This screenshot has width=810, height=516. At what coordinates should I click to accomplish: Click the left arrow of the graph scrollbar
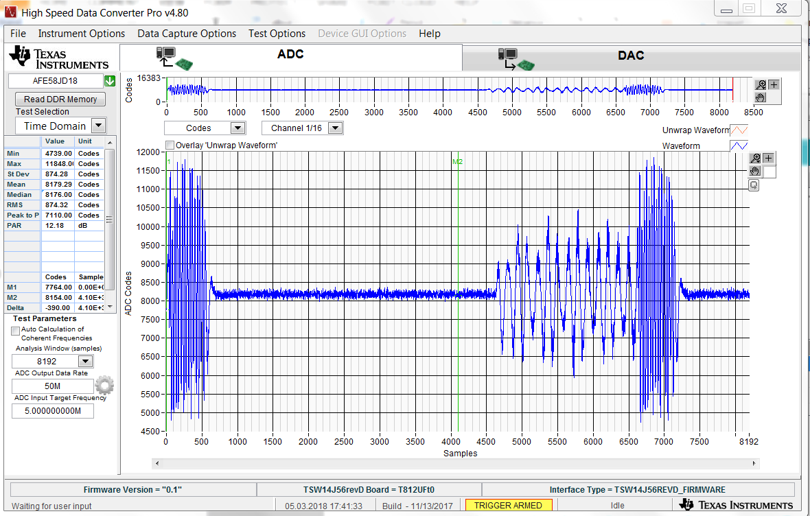[157, 463]
